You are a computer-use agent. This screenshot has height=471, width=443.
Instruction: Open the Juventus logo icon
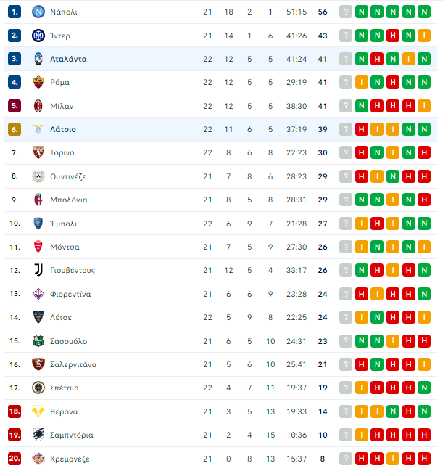pyautogui.click(x=38, y=270)
